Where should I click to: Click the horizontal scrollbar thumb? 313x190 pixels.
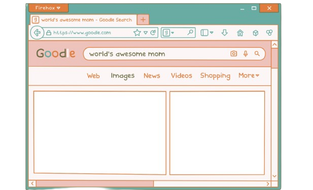point(95,184)
